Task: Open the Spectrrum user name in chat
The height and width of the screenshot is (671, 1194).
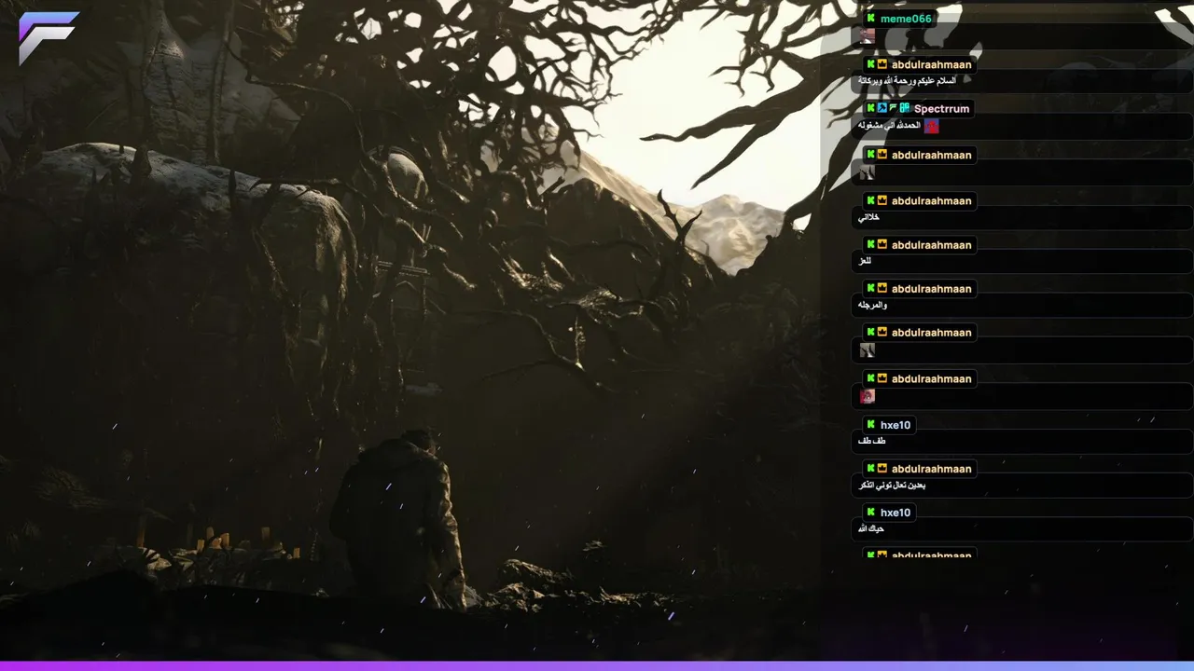Action: (x=941, y=109)
